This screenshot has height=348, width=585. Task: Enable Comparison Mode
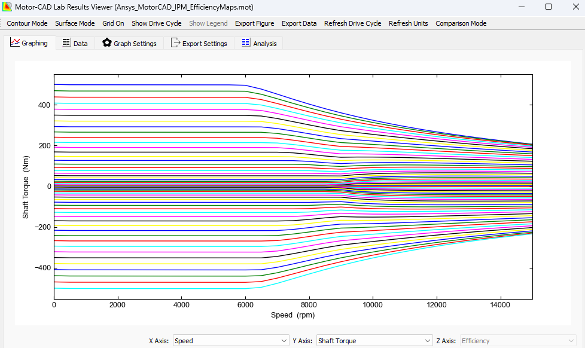pyautogui.click(x=461, y=23)
